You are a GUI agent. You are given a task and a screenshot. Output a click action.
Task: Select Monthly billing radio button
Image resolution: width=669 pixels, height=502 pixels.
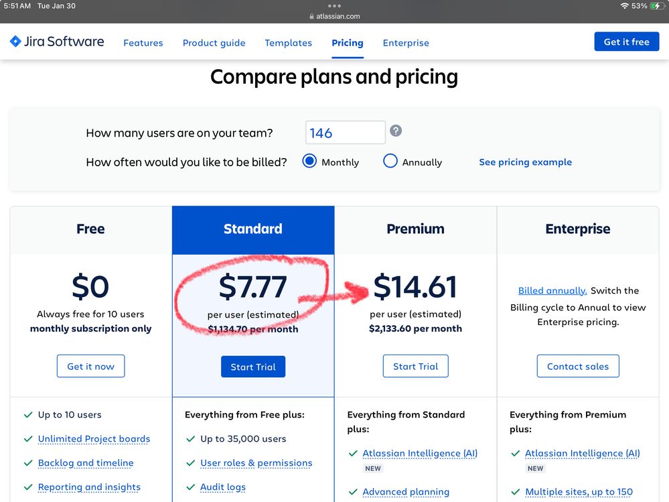coord(309,162)
